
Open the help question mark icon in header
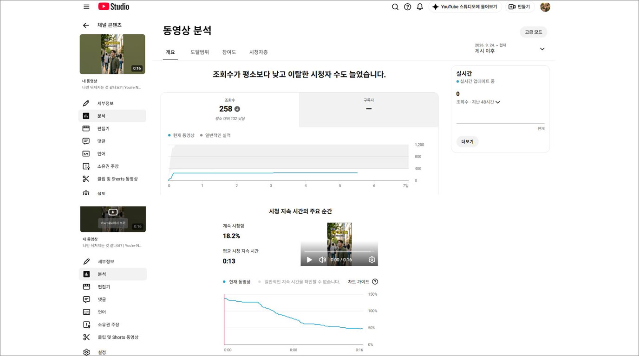click(408, 7)
